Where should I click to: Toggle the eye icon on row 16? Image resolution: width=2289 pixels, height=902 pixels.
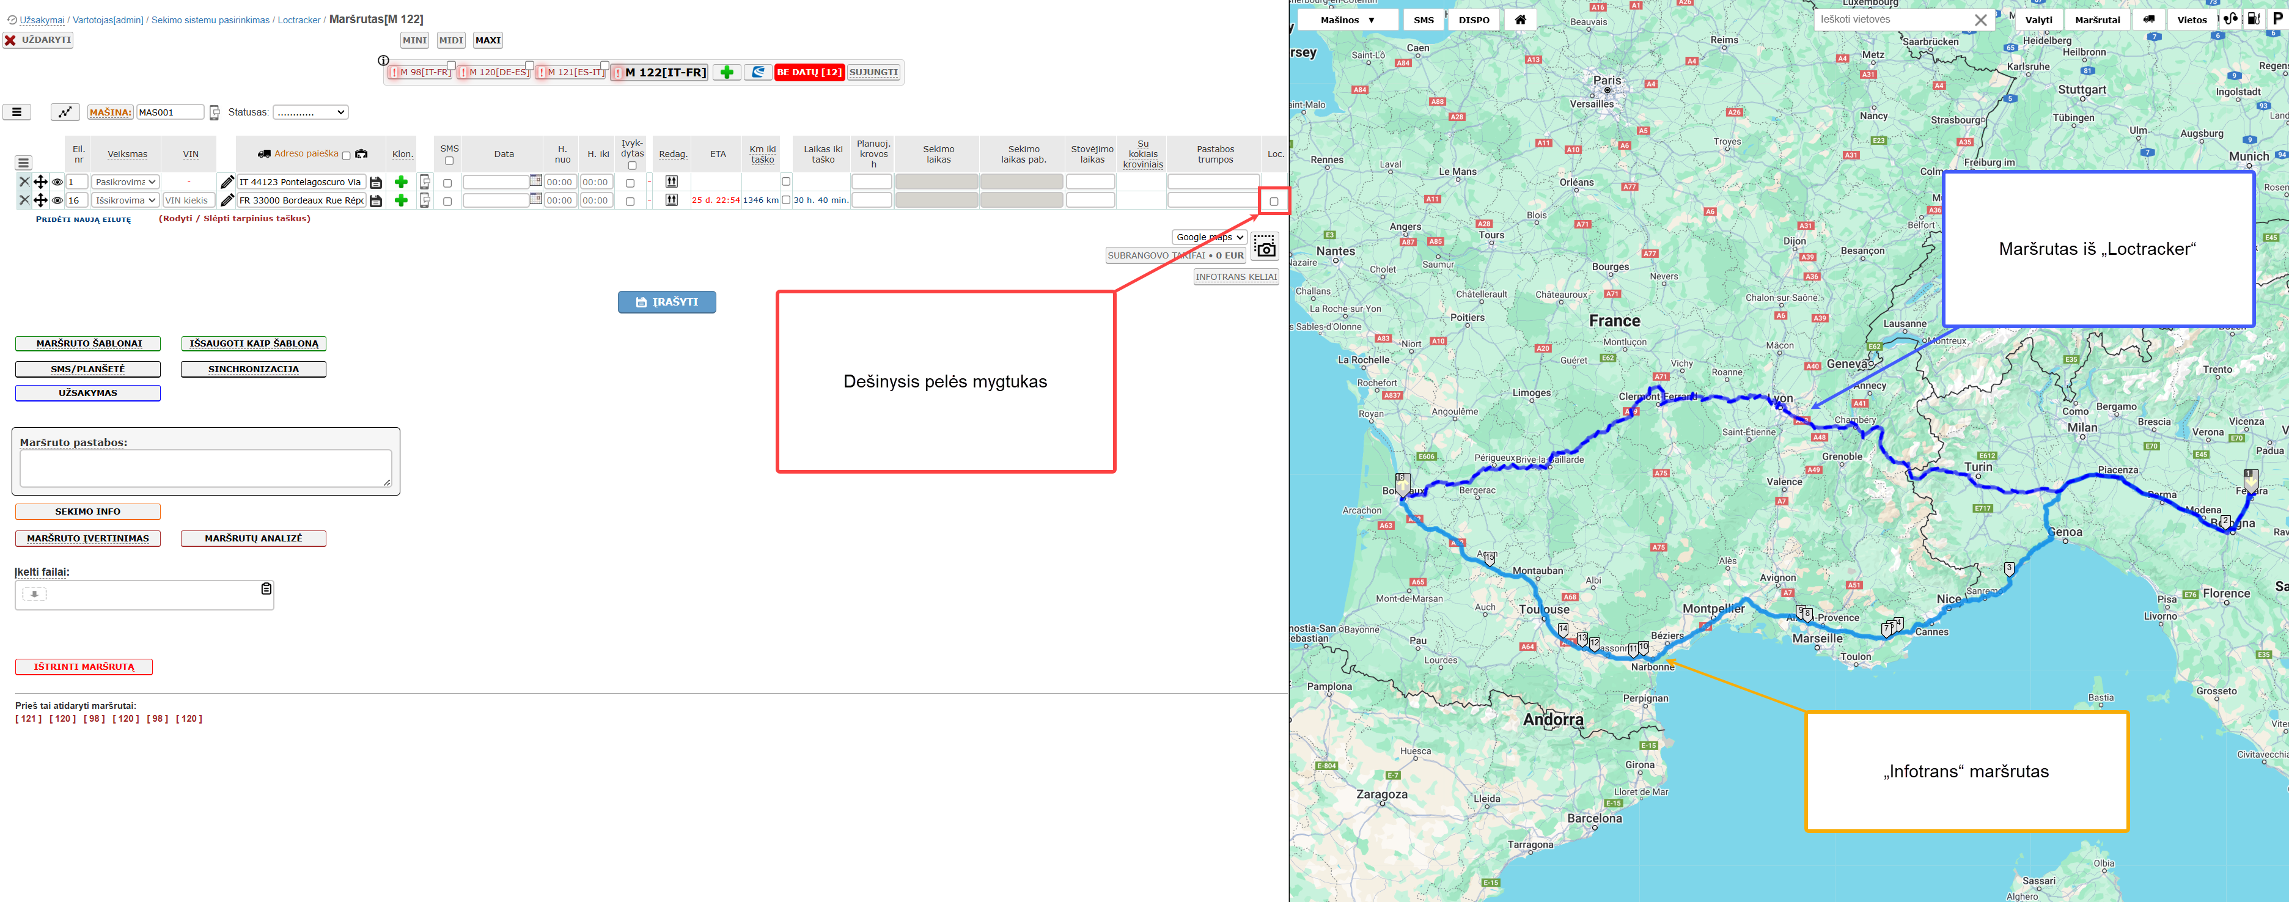pos(57,201)
